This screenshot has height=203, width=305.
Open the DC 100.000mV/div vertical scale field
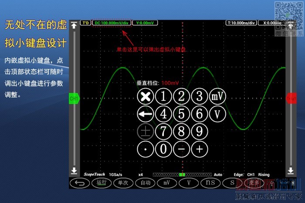pos(112,23)
